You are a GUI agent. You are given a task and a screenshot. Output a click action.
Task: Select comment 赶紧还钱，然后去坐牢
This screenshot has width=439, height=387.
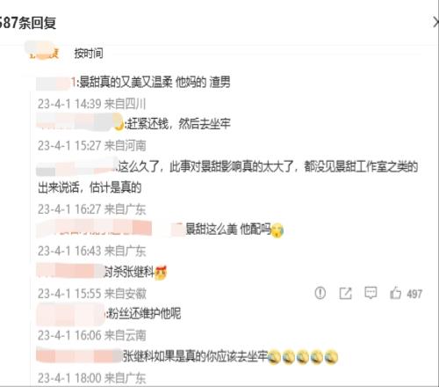point(178,124)
